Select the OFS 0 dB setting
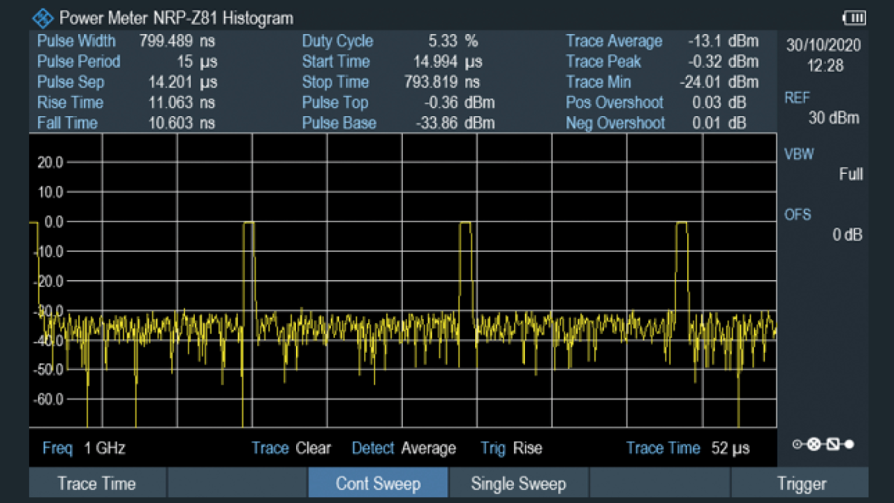The image size is (894, 503). pos(822,225)
